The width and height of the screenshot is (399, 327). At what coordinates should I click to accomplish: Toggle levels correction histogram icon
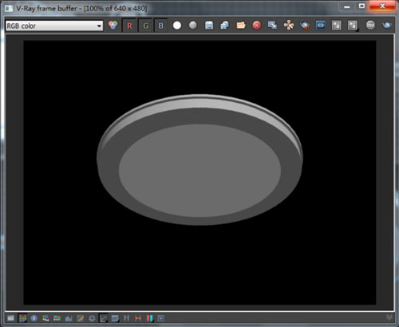click(69, 318)
